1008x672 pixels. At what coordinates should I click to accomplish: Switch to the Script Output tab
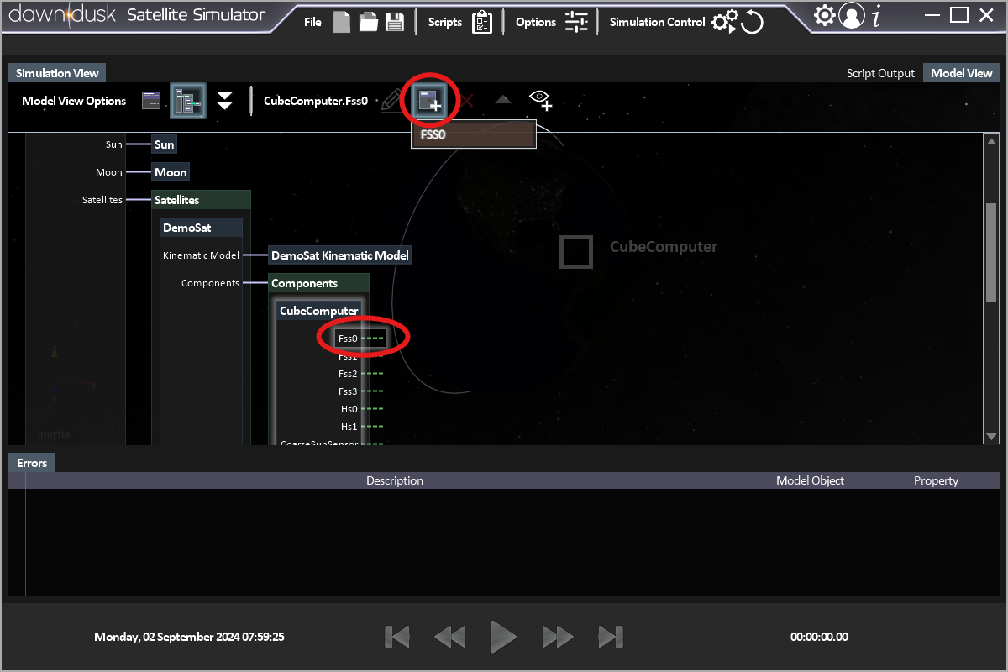click(880, 73)
